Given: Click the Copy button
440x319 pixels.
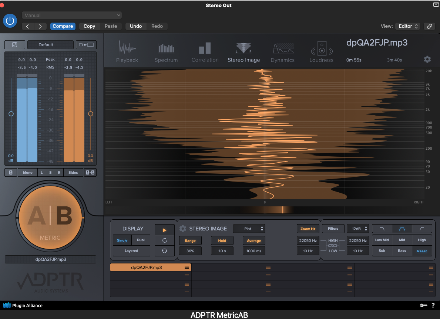Looking at the screenshot, I should tap(89, 26).
